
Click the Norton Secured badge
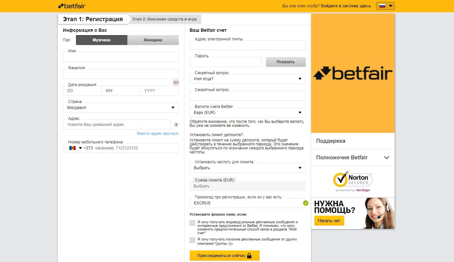coord(353,181)
